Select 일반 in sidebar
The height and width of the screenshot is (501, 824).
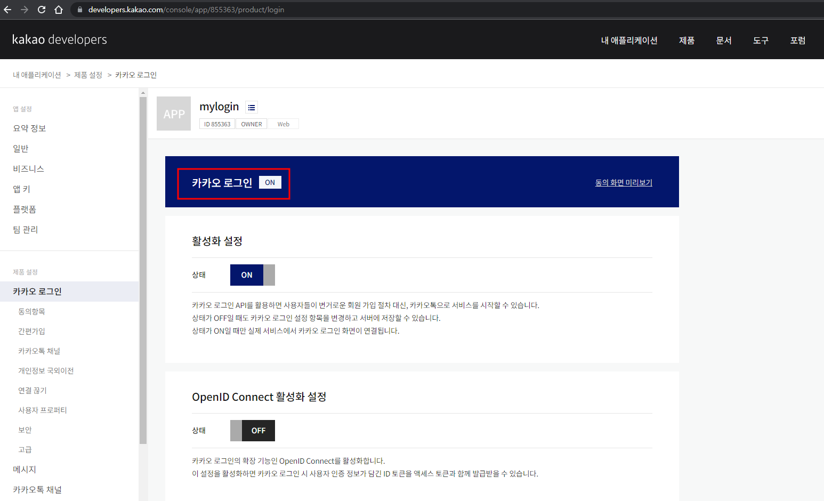click(21, 149)
